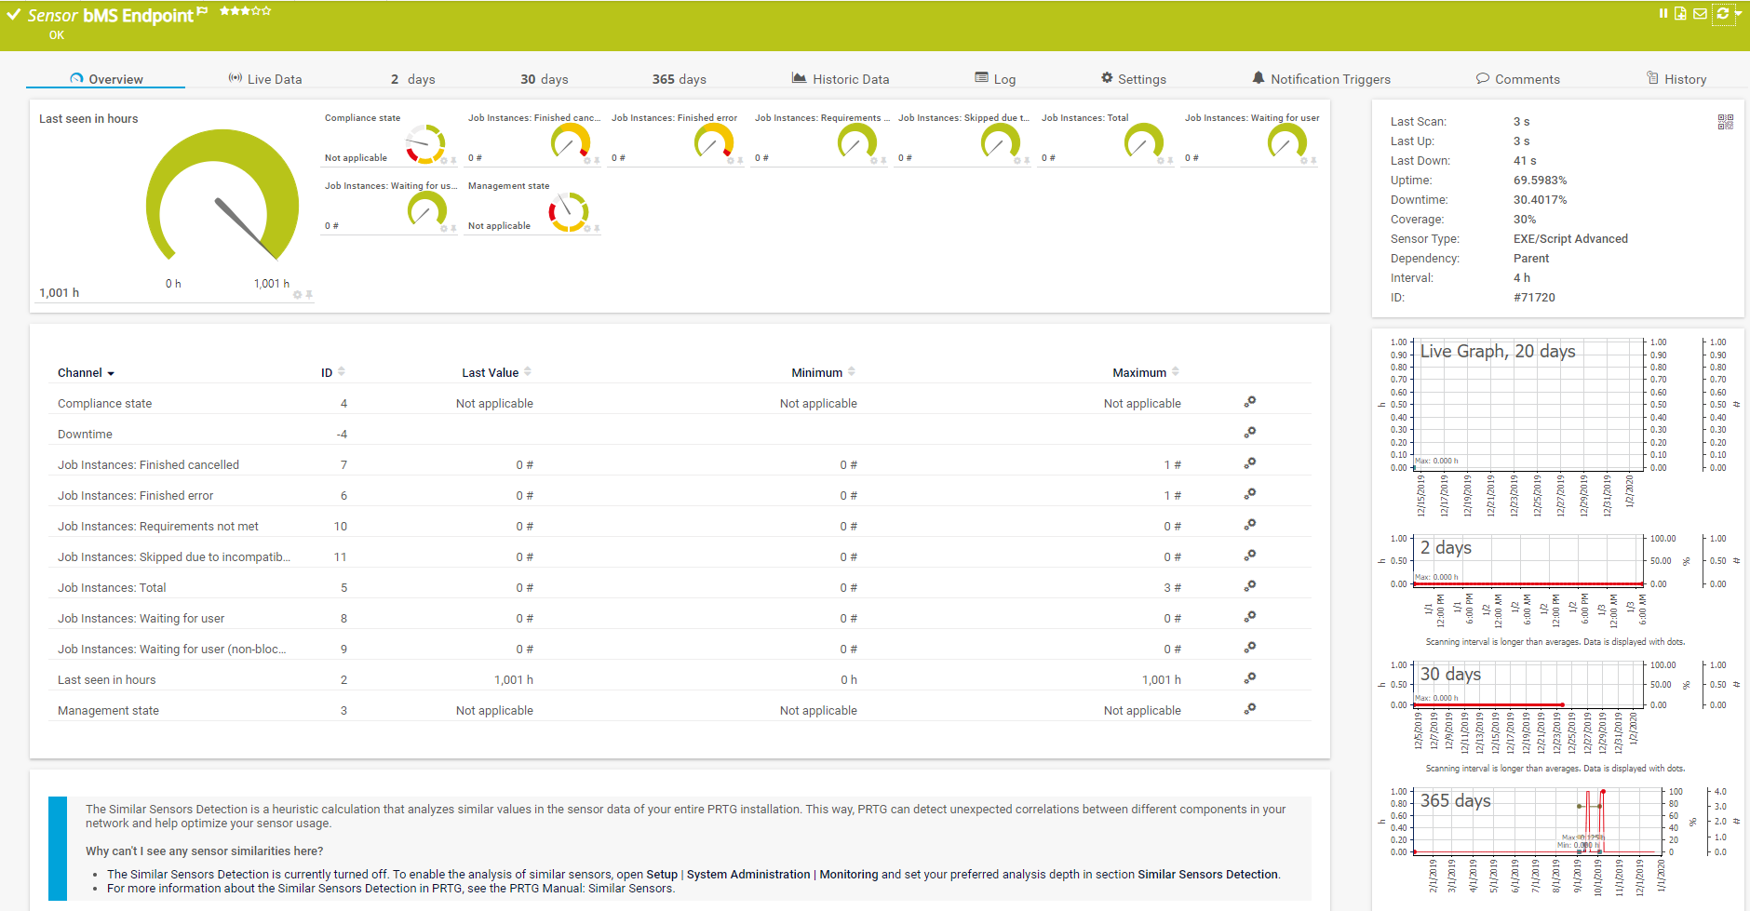Image resolution: width=1750 pixels, height=911 pixels.
Task: Open channel settings gear for Compliance state row
Action: click(1249, 402)
